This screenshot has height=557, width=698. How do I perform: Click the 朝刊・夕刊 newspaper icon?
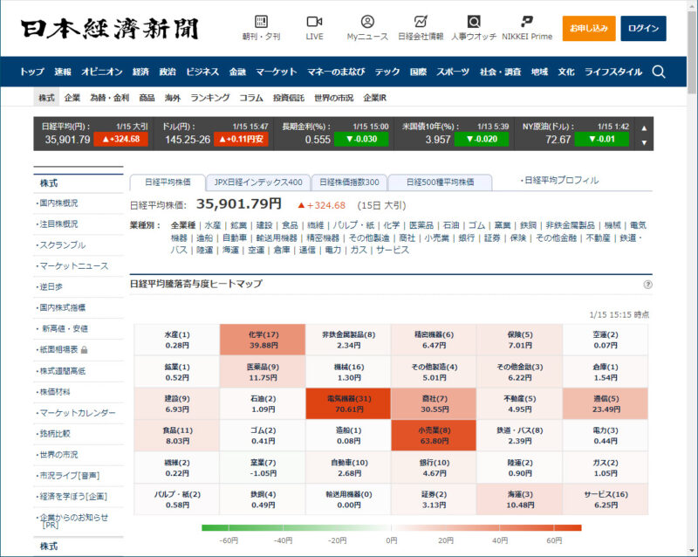click(261, 21)
